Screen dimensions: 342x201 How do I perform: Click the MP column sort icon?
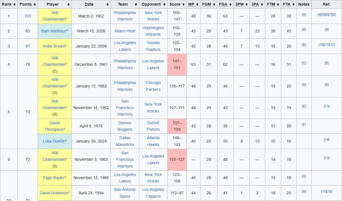pos(197,5)
